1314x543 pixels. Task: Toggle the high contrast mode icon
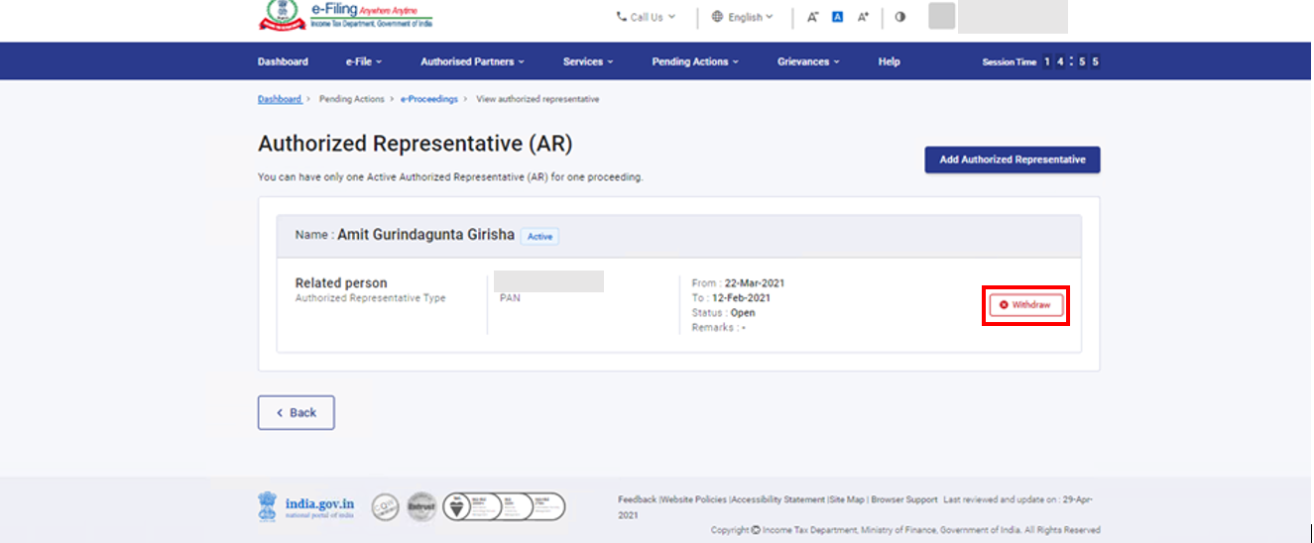[x=900, y=17]
